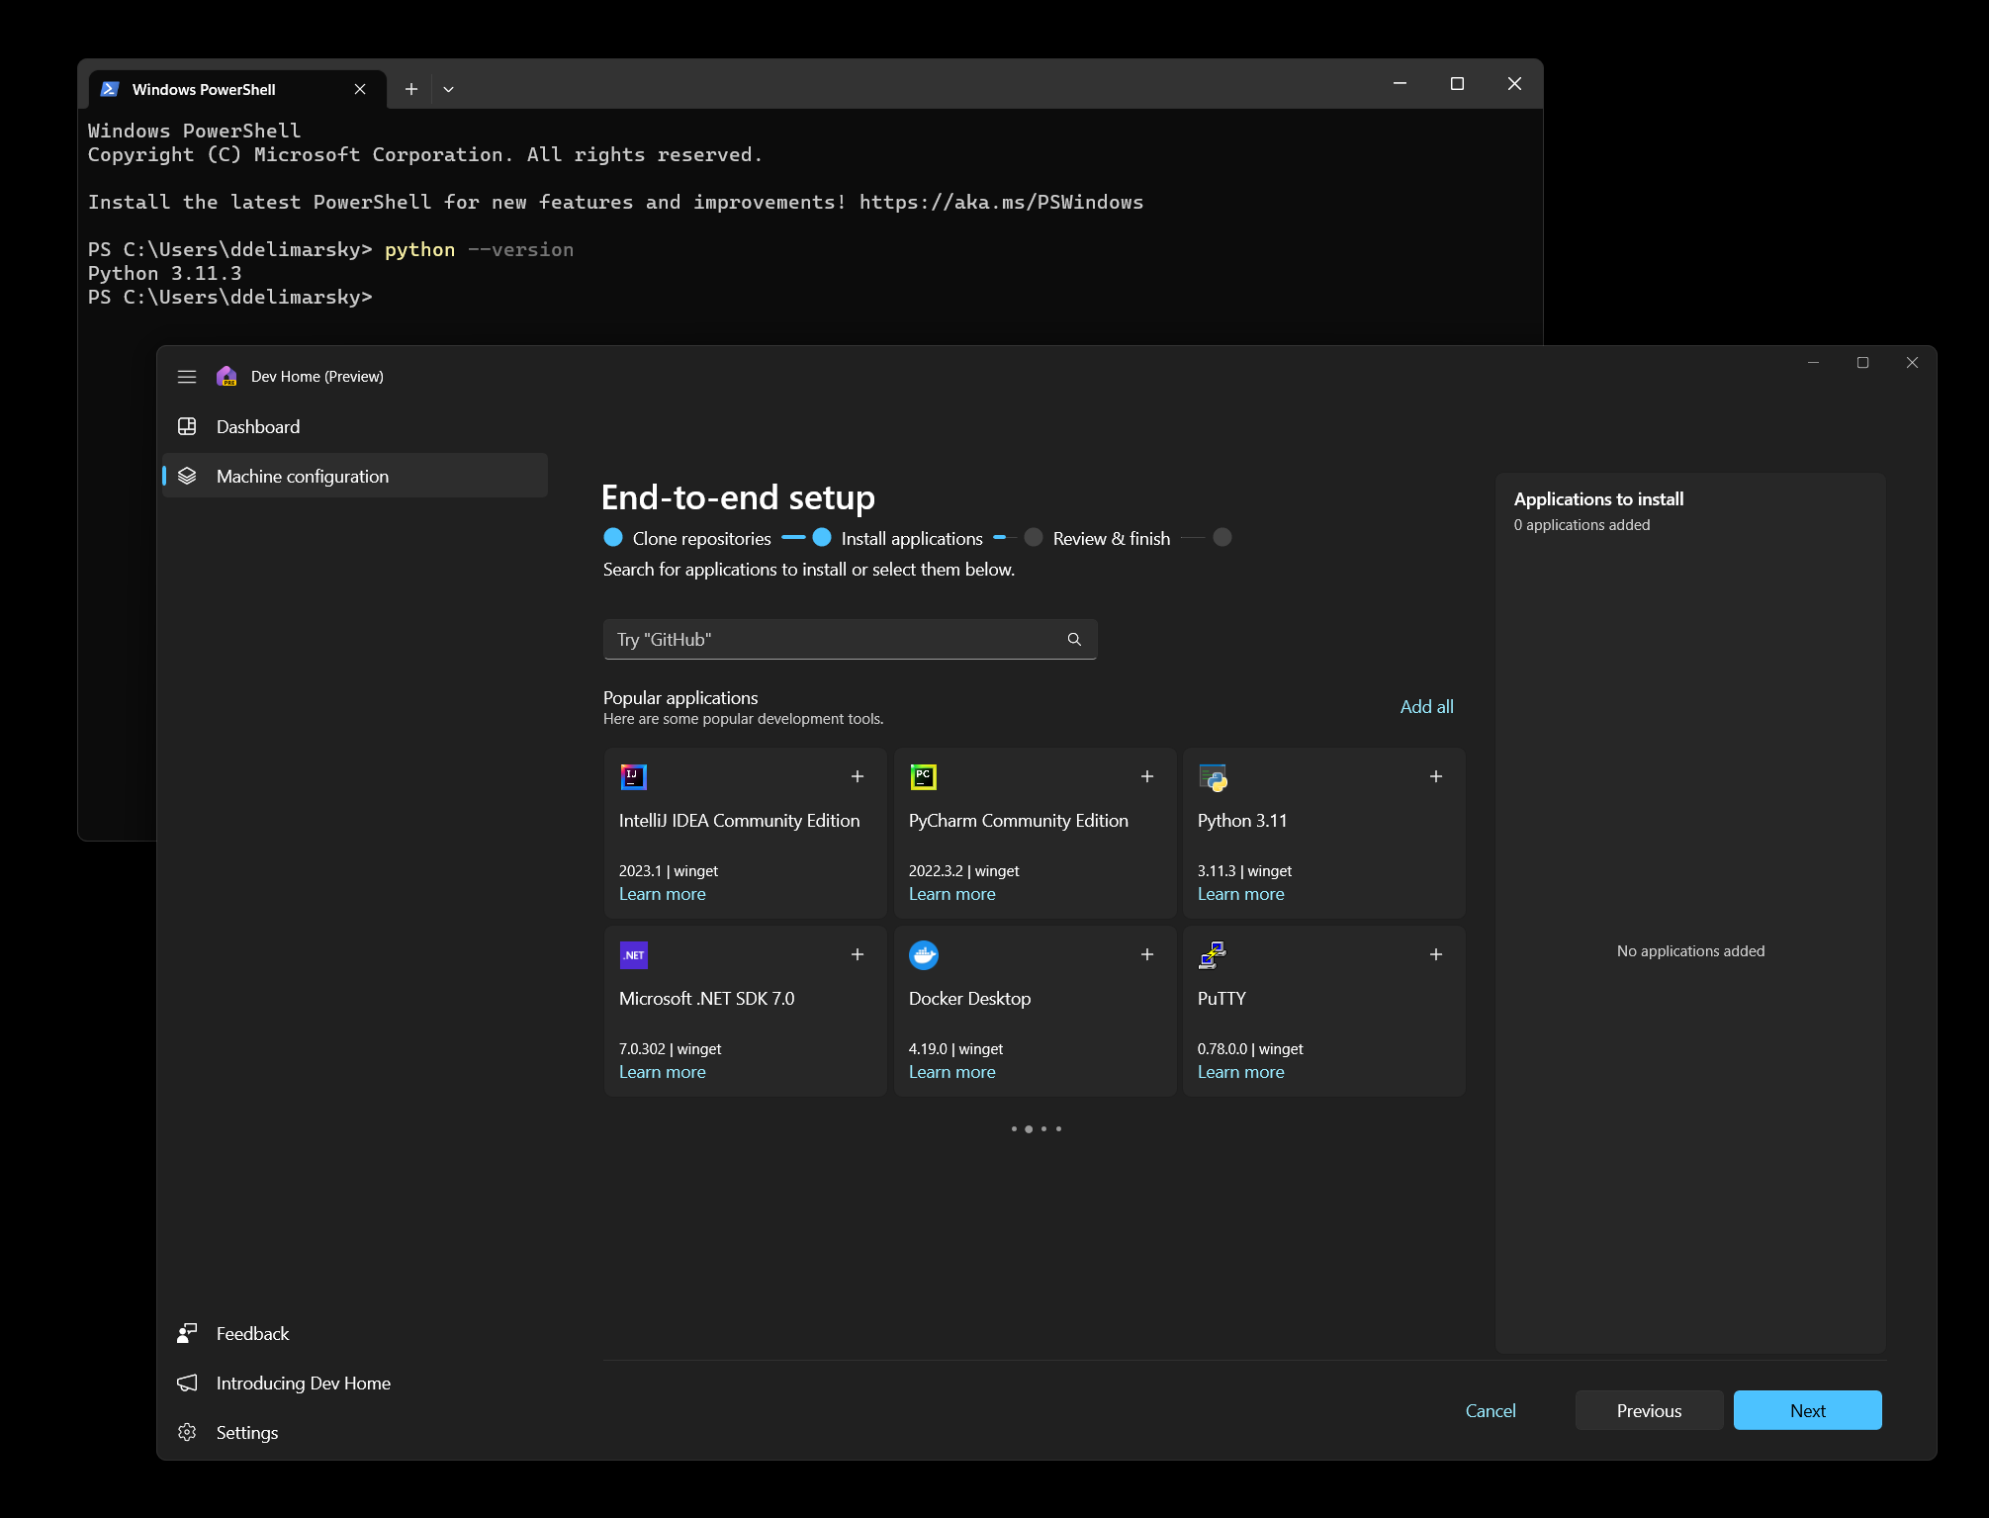Select Machine configuration in the sidebar
Image resolution: width=1989 pixels, height=1518 pixels.
click(302, 476)
